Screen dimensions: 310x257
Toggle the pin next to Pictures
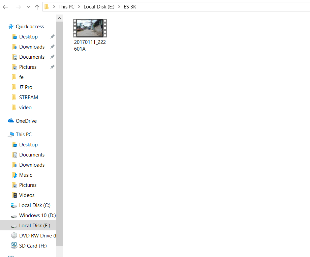(52, 67)
